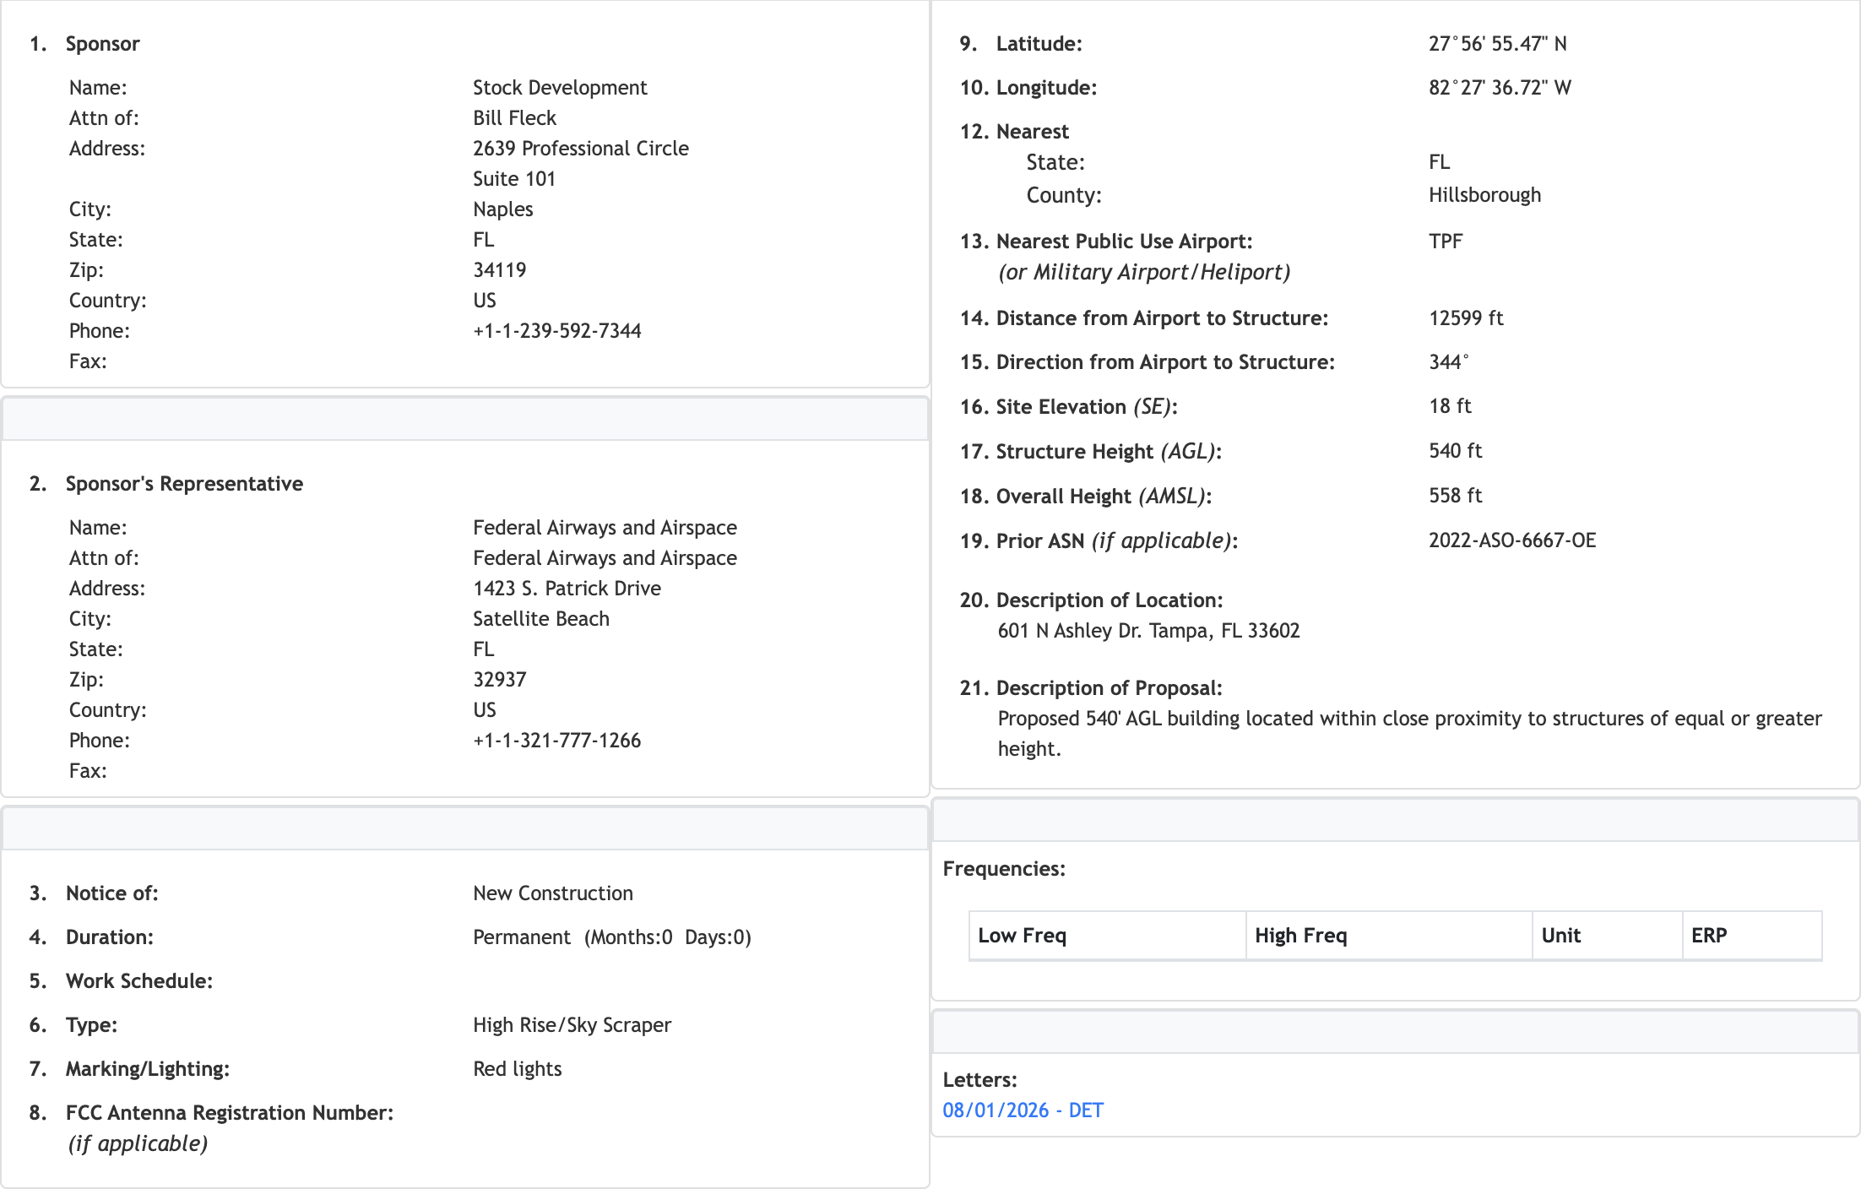This screenshot has width=1861, height=1189.
Task: Click sponsor phone number +1-1-239-592-7344
Action: pos(556,331)
